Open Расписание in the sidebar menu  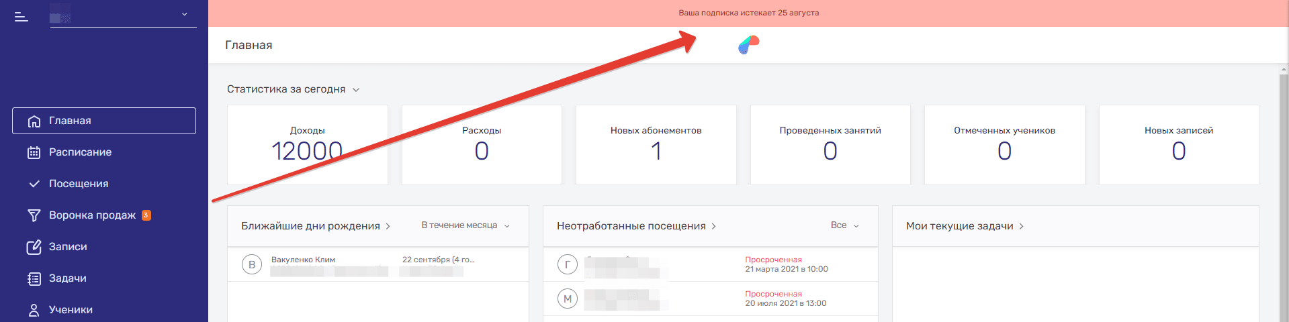click(80, 152)
